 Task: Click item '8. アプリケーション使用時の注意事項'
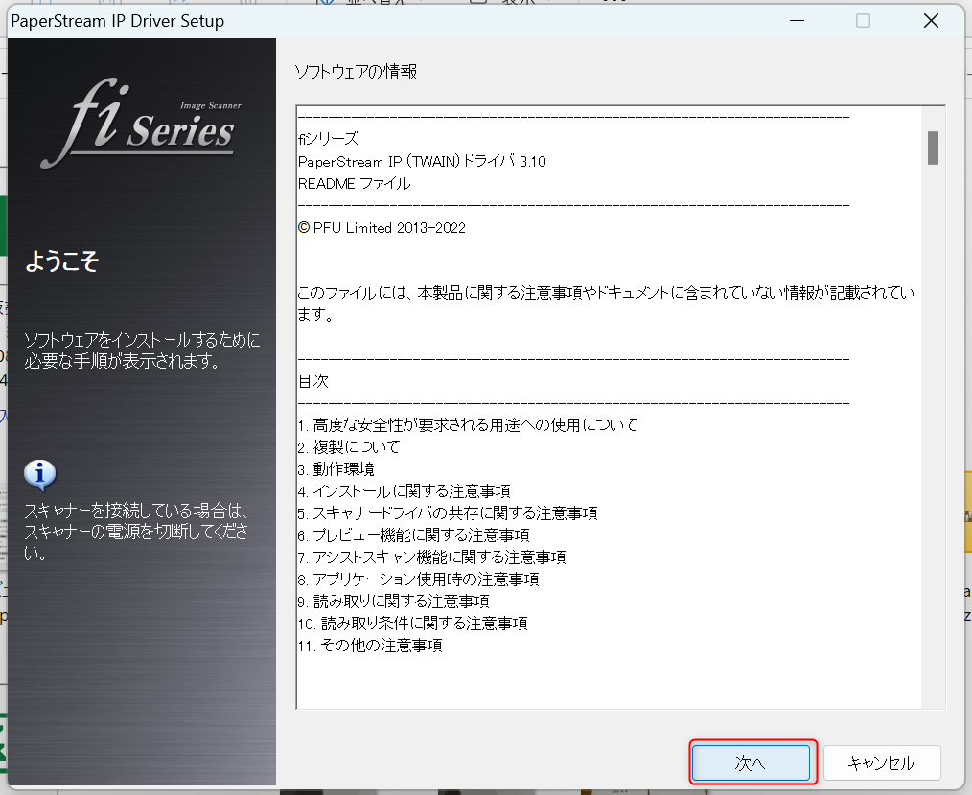coord(419,579)
